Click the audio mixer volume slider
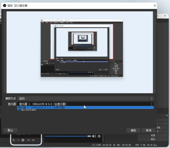Viewport: 170px width, 148px height. (x=67, y=136)
